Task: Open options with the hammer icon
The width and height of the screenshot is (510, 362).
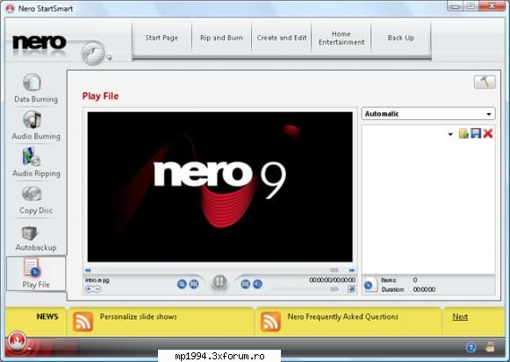Action: pos(485,82)
